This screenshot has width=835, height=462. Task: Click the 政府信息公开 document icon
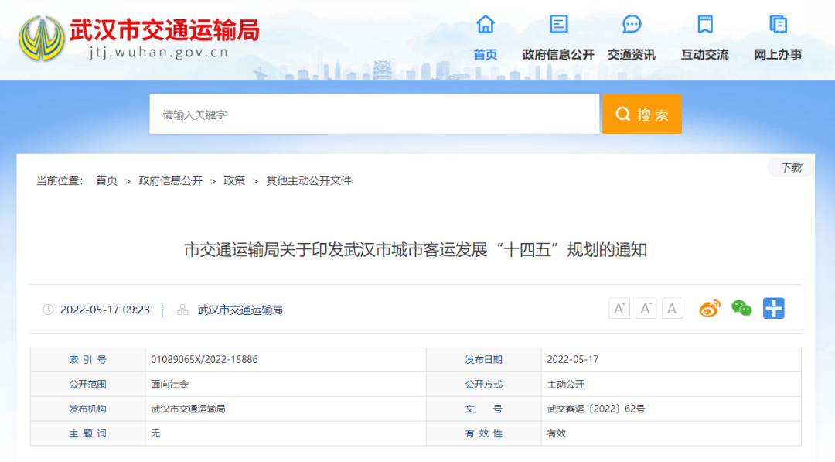coord(558,24)
